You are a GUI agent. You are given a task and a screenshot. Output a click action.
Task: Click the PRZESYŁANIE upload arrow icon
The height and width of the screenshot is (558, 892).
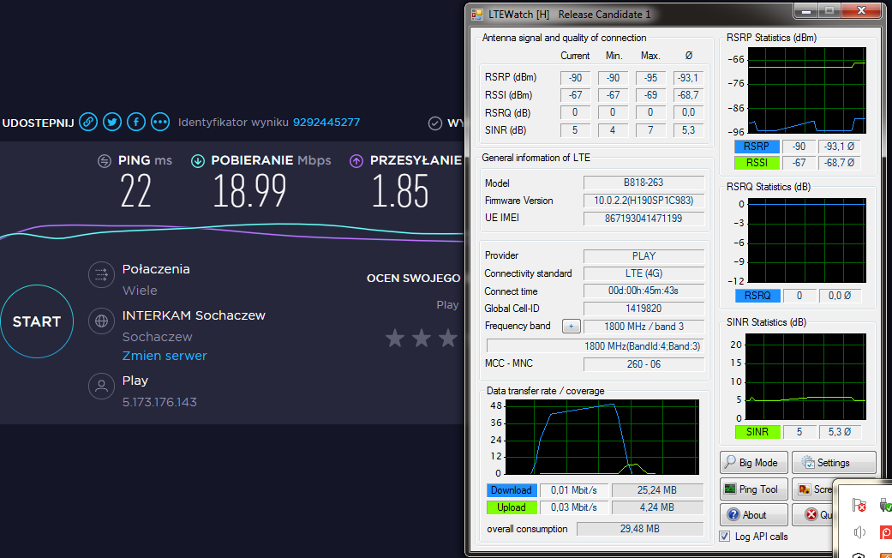point(356,161)
